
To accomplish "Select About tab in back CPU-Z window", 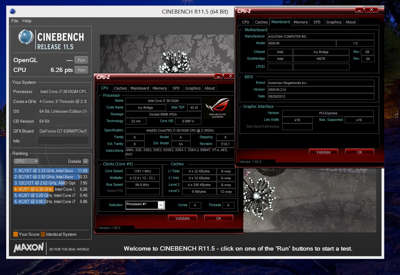I will coord(350,22).
